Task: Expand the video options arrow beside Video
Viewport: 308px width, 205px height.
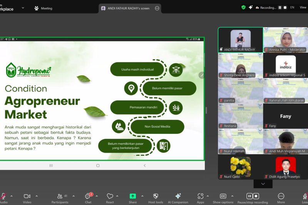Action: (37, 196)
